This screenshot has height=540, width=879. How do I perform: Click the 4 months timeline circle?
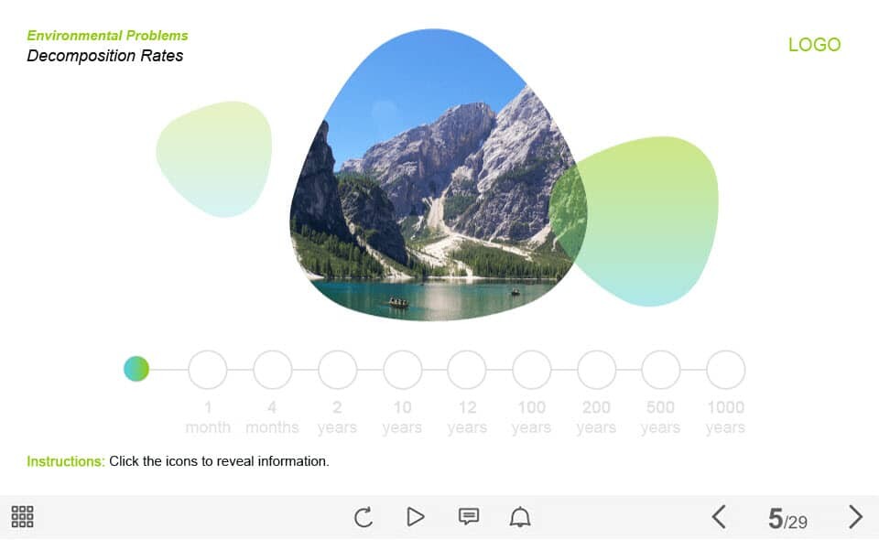point(273,370)
